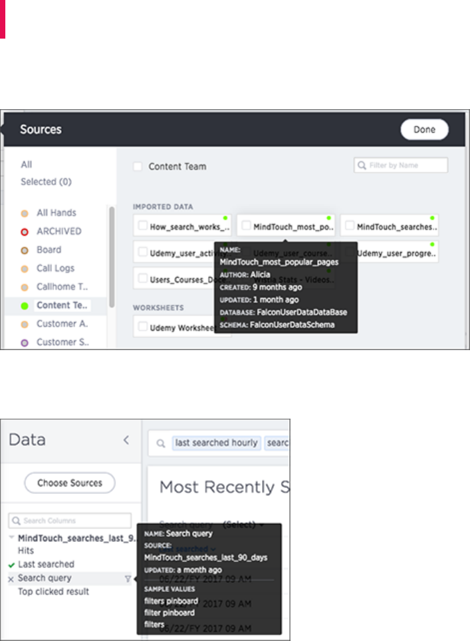Screen dimensions: 470x641
Task: Check the Udemy_user_activity source checkbox
Action: tap(142, 252)
